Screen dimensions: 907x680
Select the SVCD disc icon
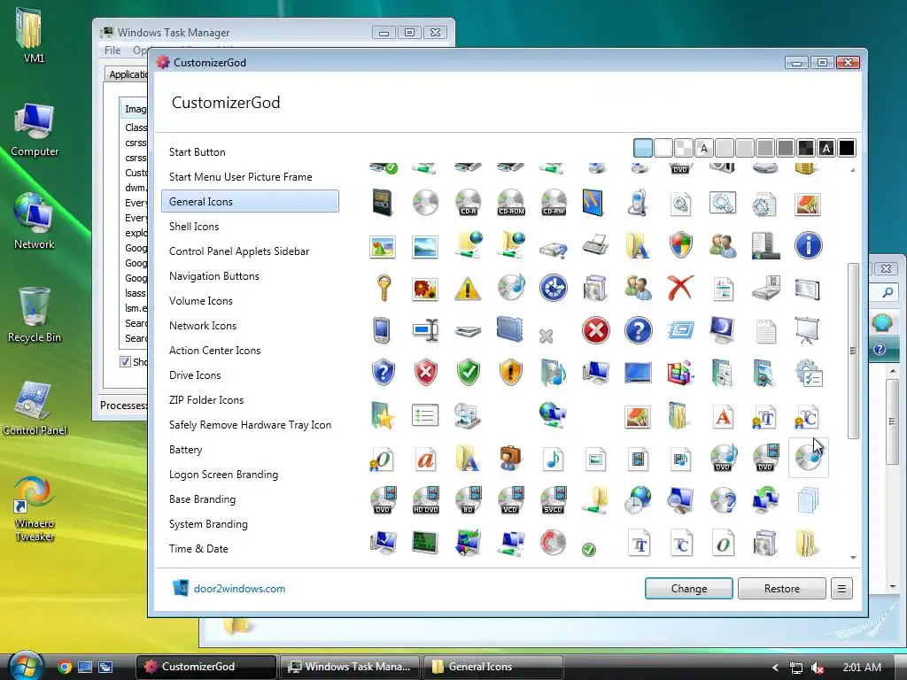pos(554,500)
